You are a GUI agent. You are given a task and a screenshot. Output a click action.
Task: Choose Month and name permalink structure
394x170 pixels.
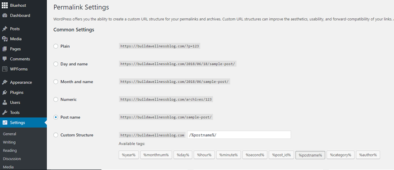pos(56,82)
